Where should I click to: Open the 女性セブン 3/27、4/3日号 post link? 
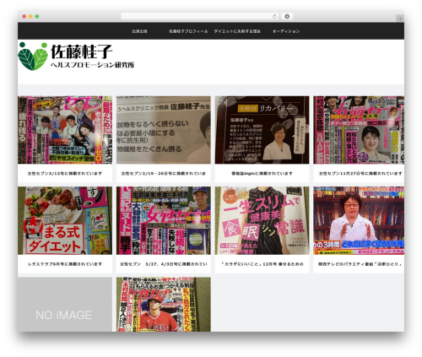(x=164, y=264)
